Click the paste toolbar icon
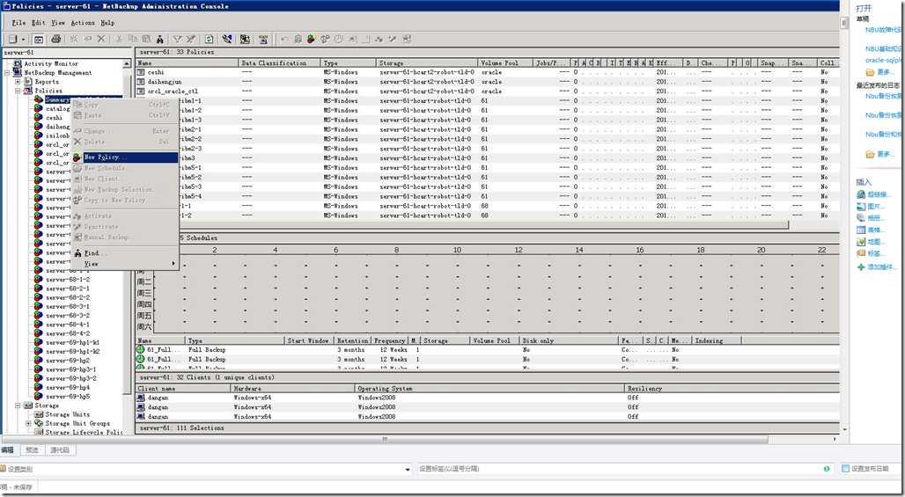905x497 pixels. click(x=146, y=40)
